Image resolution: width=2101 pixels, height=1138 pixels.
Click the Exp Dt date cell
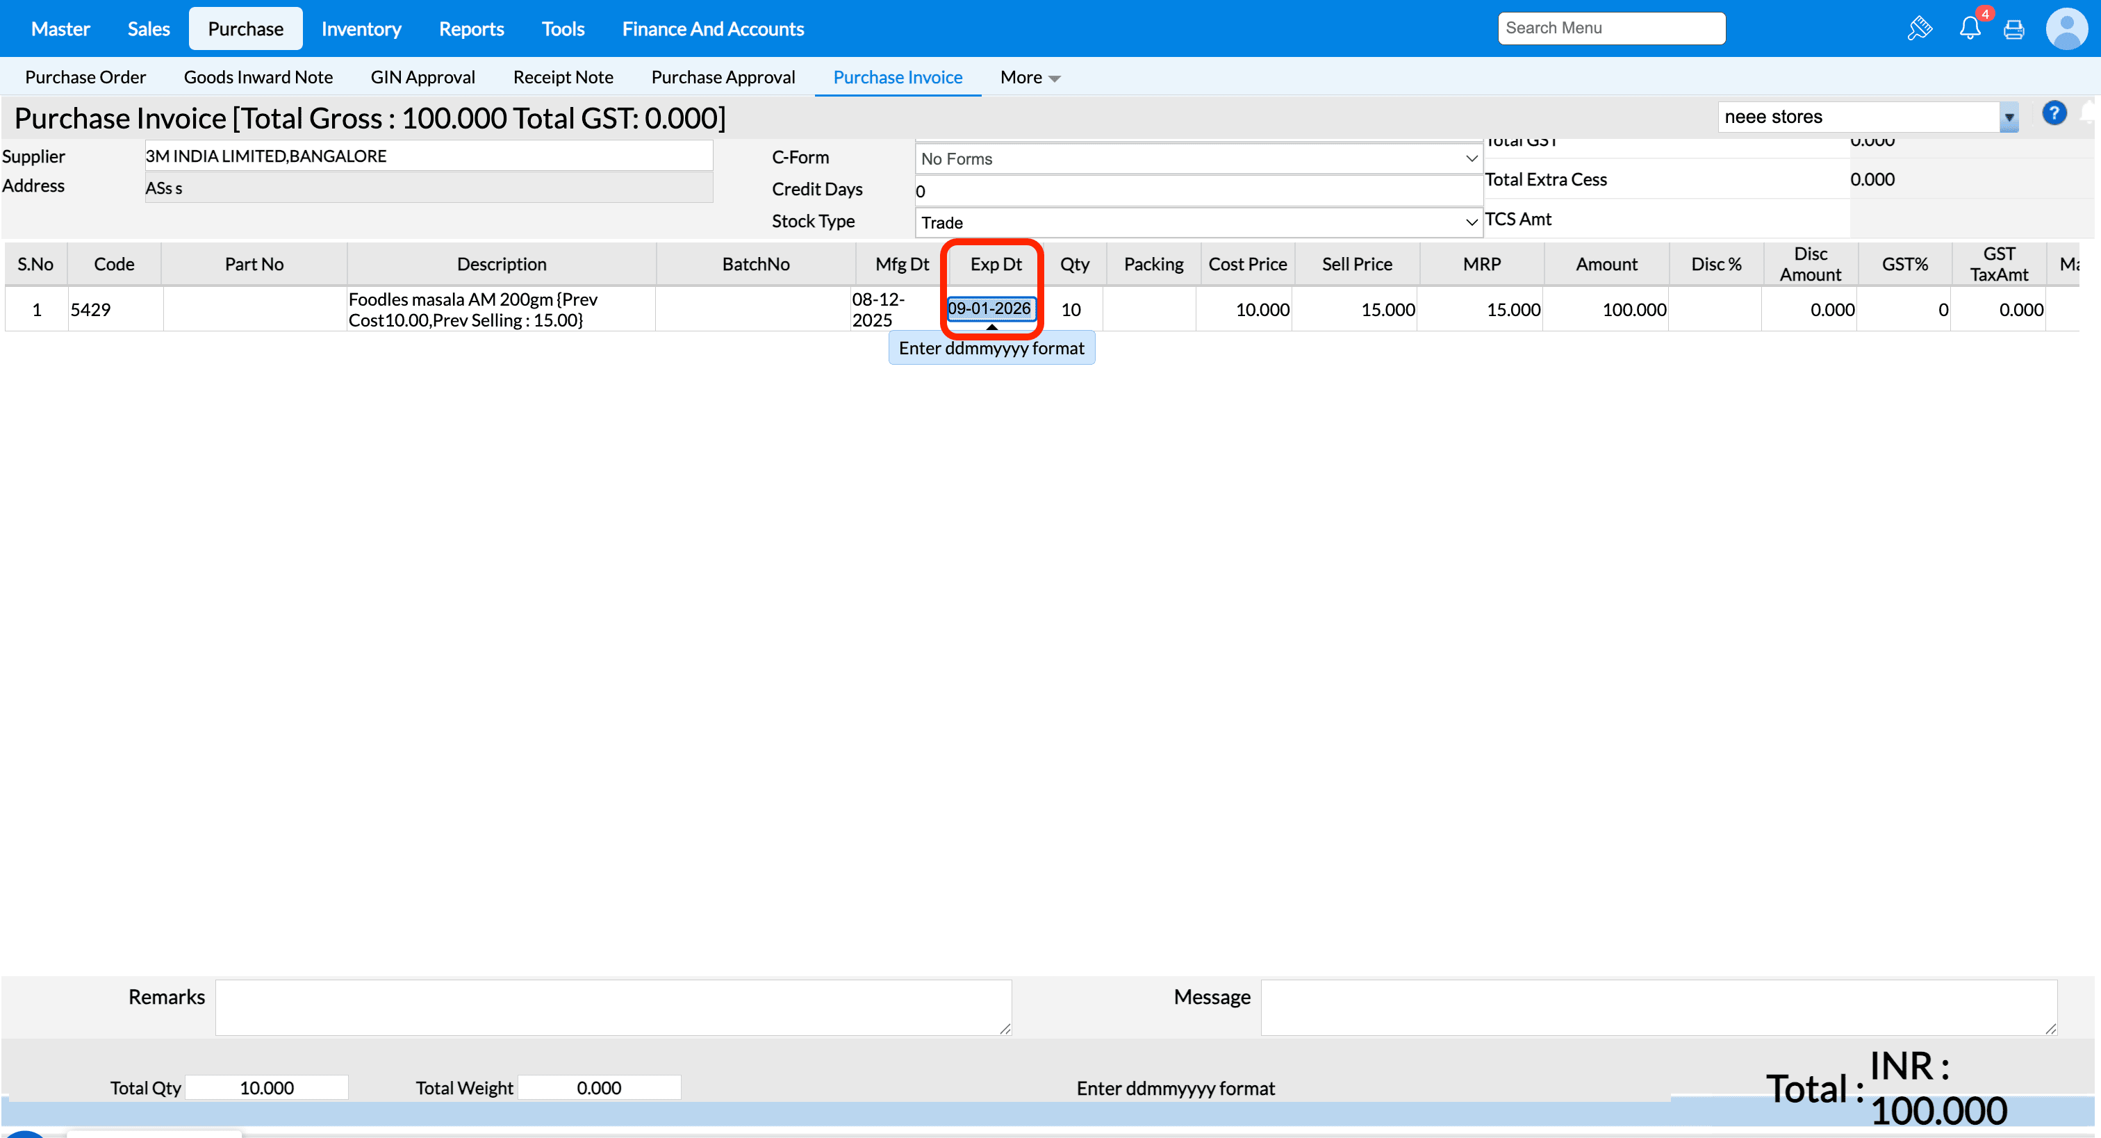pos(990,308)
